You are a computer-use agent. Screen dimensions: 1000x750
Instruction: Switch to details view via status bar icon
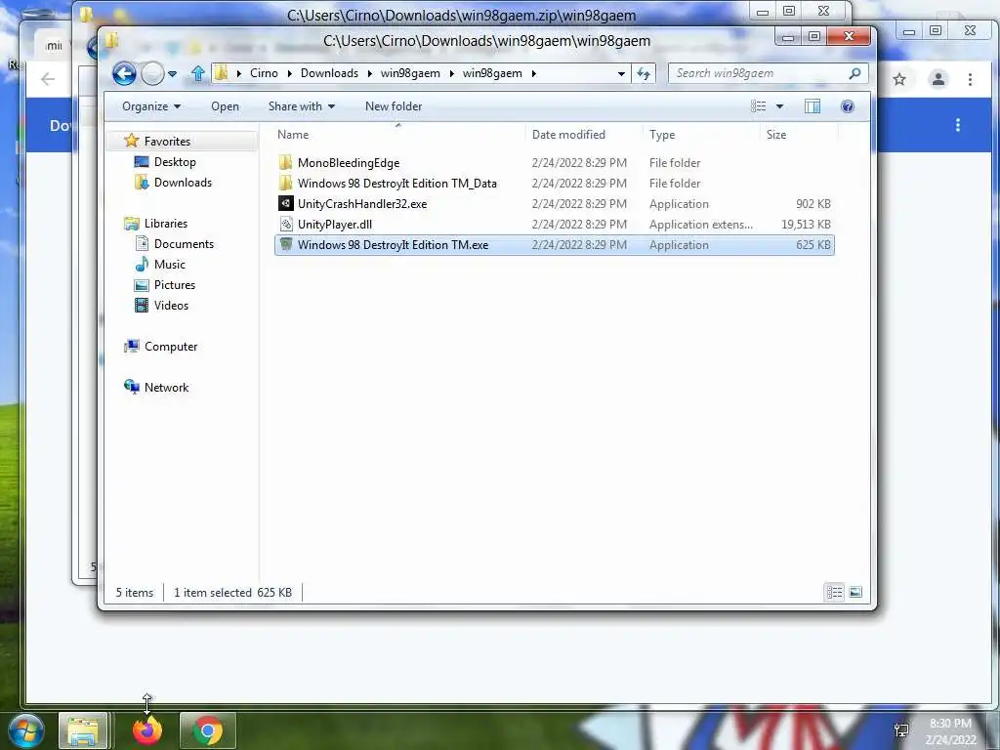pyautogui.click(x=834, y=593)
